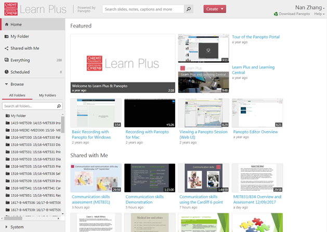
Task: Click the Everything icon in sidebar
Action: pyautogui.click(x=7, y=60)
